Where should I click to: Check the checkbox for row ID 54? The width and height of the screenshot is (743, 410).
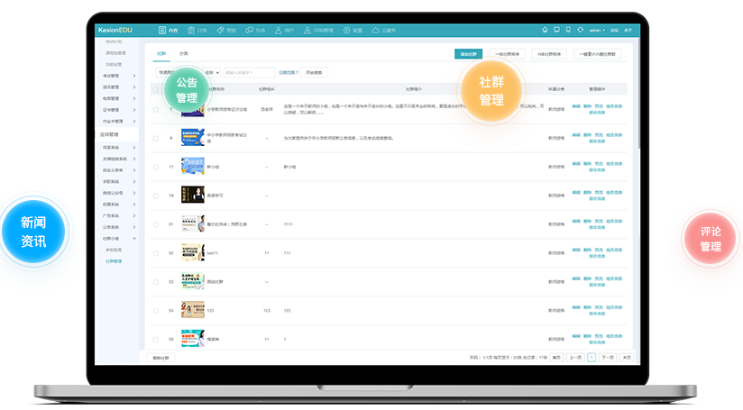[x=155, y=310]
